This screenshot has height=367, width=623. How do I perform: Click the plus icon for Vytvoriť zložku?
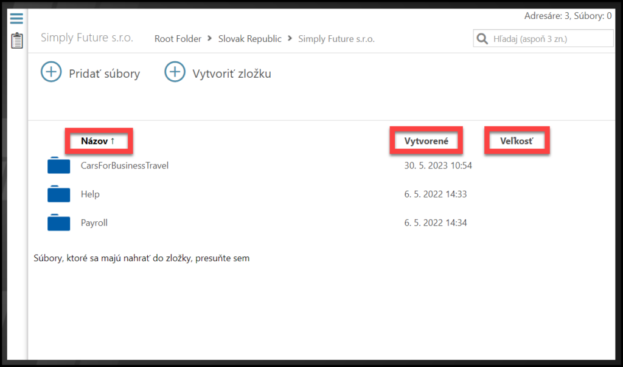pyautogui.click(x=175, y=72)
